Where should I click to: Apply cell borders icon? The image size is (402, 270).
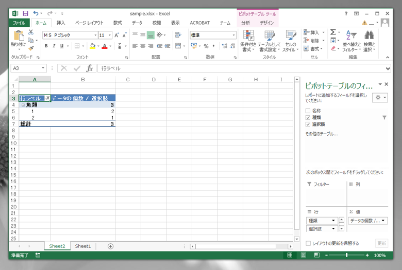pos(77,46)
